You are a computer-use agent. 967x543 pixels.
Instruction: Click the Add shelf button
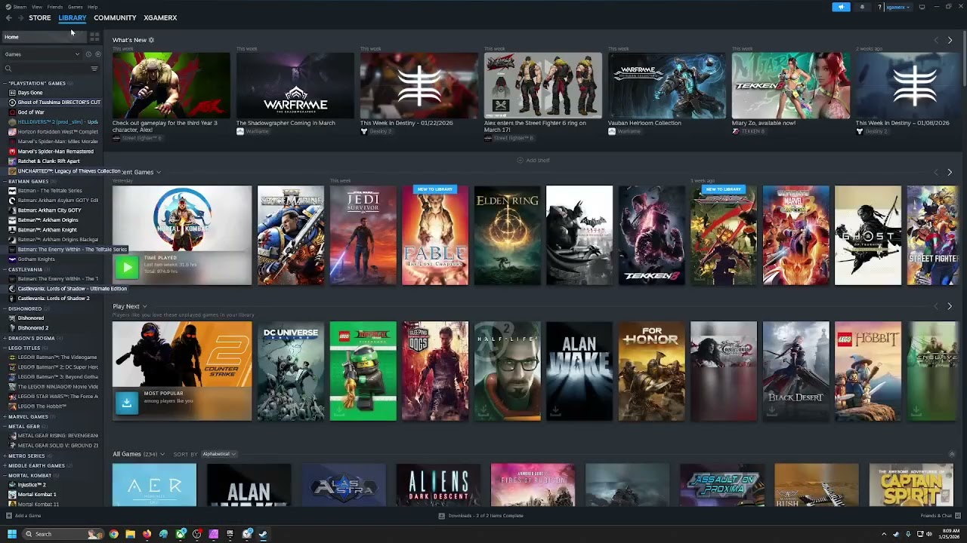(533, 161)
